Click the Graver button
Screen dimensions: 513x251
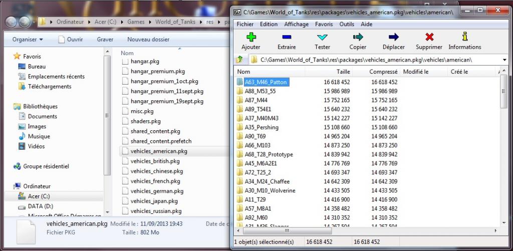click(x=105, y=39)
